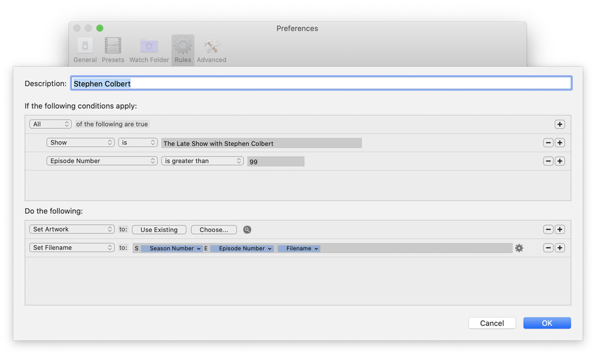
Task: Add a condition with the top plus button
Action: tap(560, 125)
